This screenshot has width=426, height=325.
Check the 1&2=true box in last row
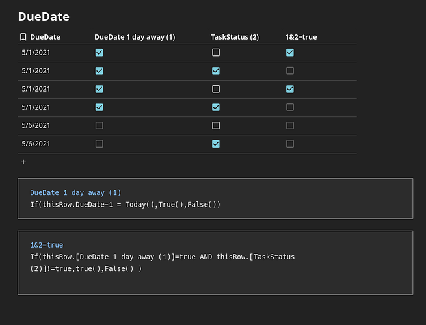(x=290, y=144)
